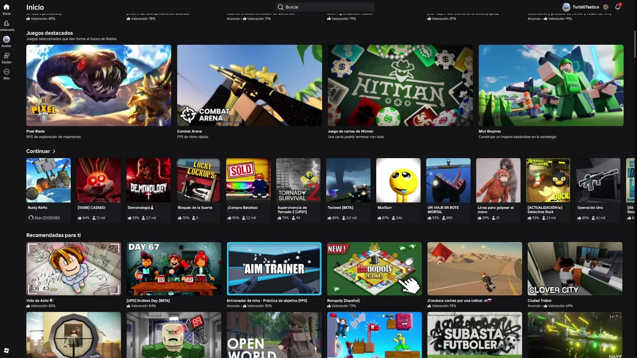
Task: Click the Mini Empires title text
Action: 490,131
